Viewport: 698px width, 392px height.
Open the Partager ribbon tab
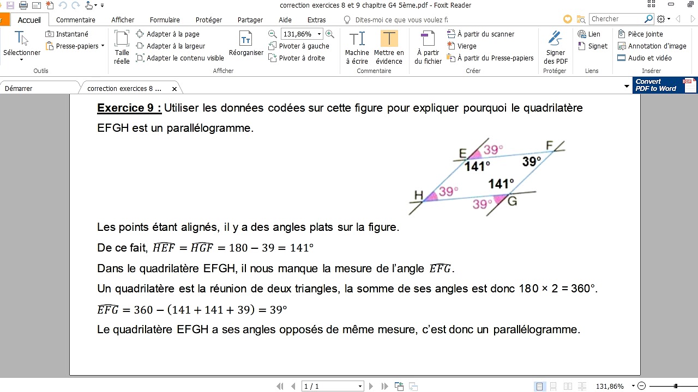[250, 20]
